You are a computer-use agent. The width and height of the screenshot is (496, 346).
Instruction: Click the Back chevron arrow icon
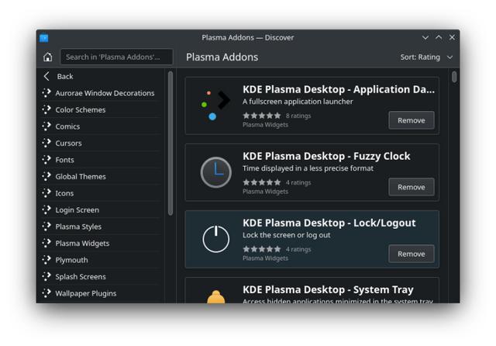point(46,76)
